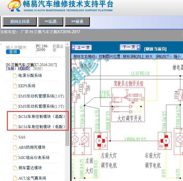Click the document icon beside EEPS系统
This screenshot has width=183, height=181.
15,86
